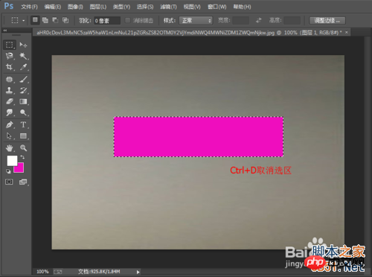The height and width of the screenshot is (277, 372).
Task: Collapse the tools panel double arrows
Action: (x=5, y=31)
